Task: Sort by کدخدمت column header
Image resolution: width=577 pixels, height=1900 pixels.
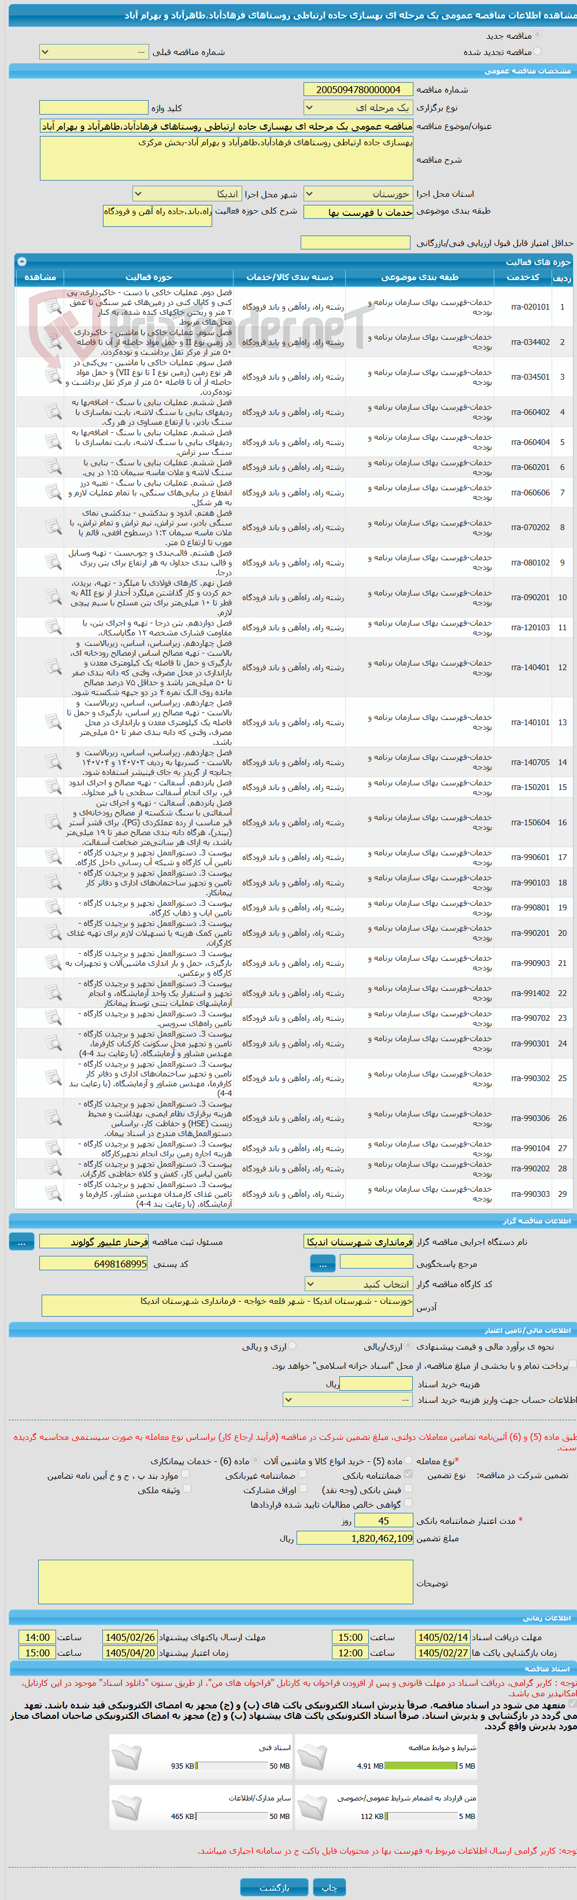Action: [x=523, y=277]
